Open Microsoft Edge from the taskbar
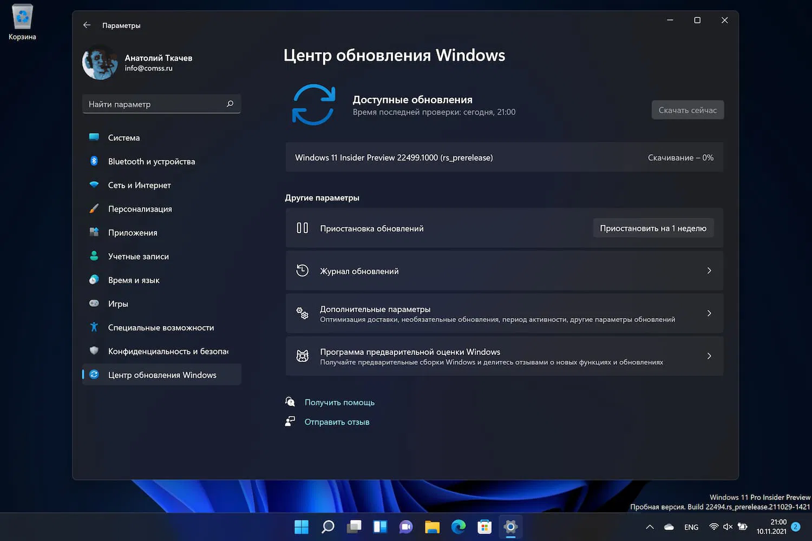Screen dimensions: 812x541 458,526
